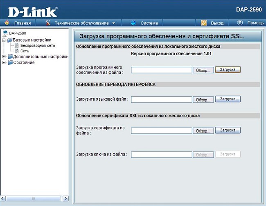Click the Система globe icon
266x206 pixels.
click(x=133, y=23)
